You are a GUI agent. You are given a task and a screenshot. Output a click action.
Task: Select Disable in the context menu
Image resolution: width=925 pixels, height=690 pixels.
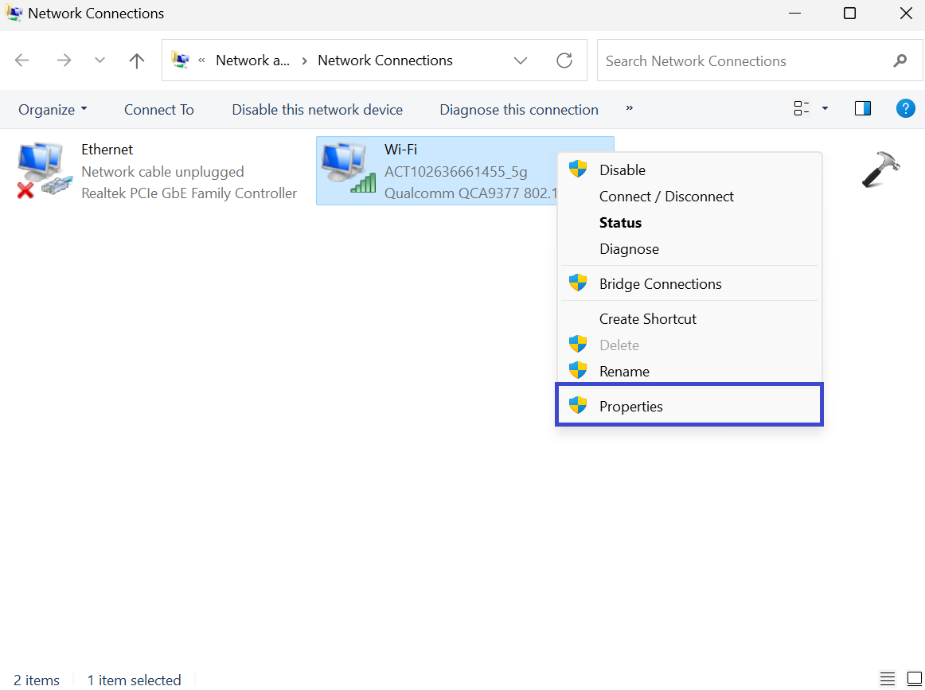pos(623,170)
